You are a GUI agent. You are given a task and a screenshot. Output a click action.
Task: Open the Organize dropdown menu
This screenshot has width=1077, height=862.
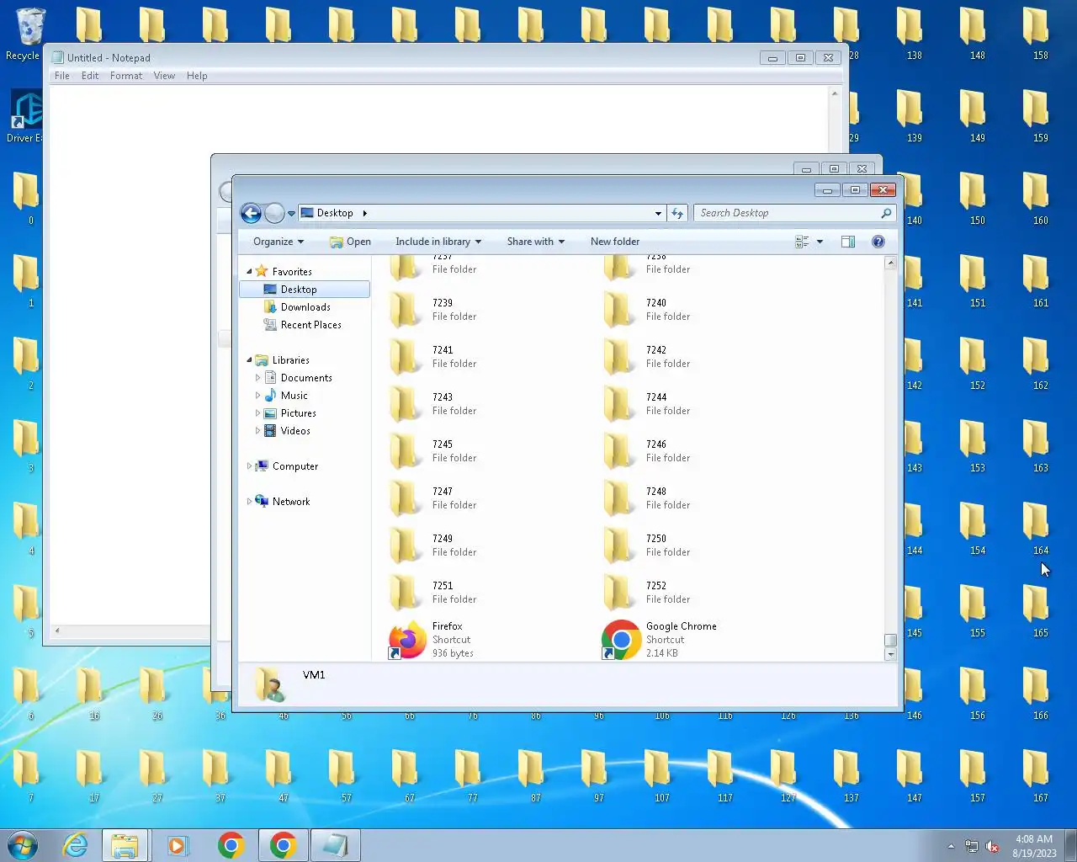click(x=279, y=242)
